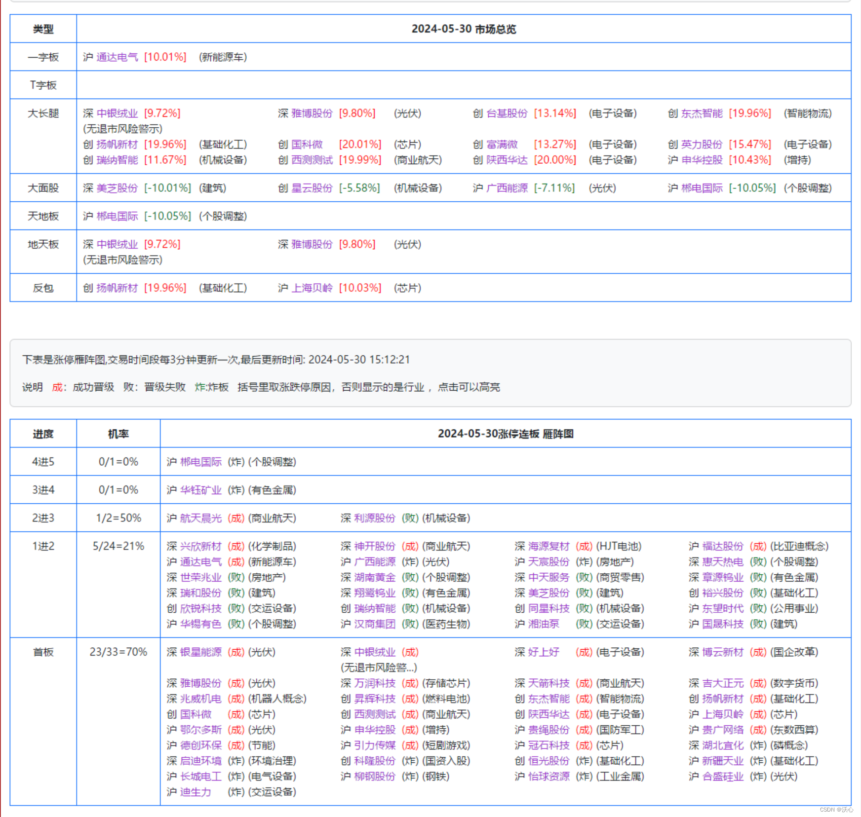
Task: Open the 新疆天业 stock link
Action: tap(723, 761)
